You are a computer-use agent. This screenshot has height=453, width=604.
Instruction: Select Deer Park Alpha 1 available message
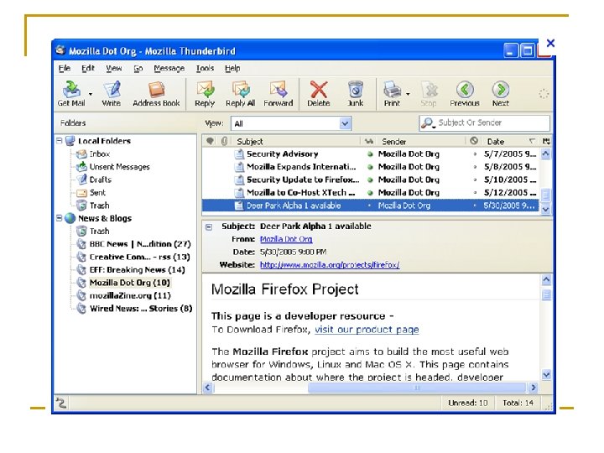pyautogui.click(x=294, y=206)
